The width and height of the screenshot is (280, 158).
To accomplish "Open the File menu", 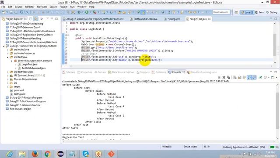I will pos(3,7).
